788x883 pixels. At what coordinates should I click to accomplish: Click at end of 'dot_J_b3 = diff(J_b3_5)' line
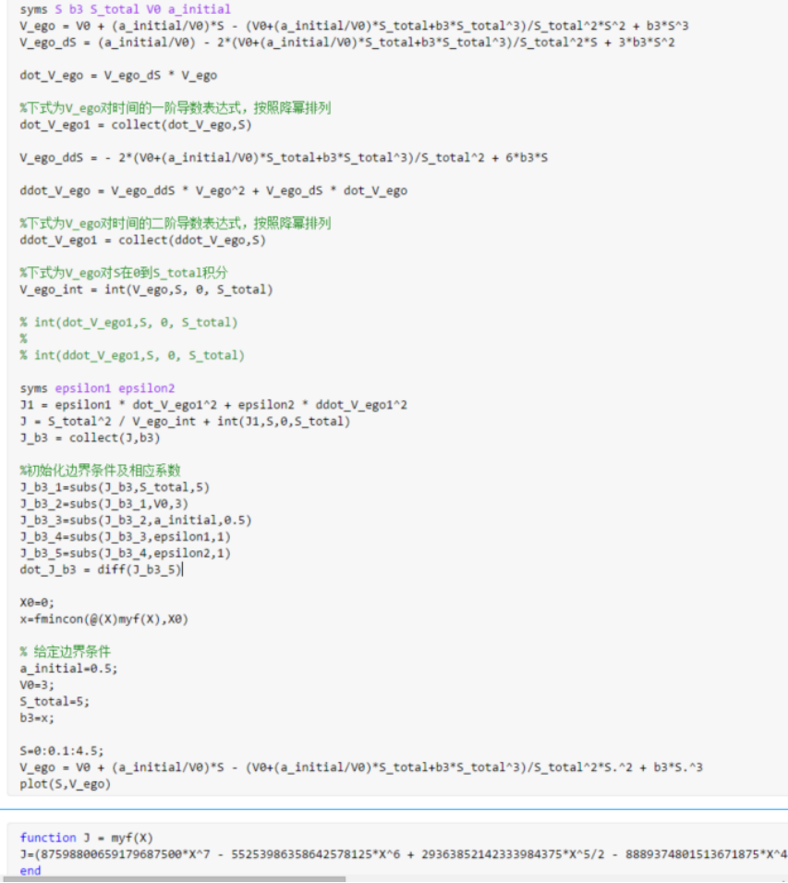[183, 570]
